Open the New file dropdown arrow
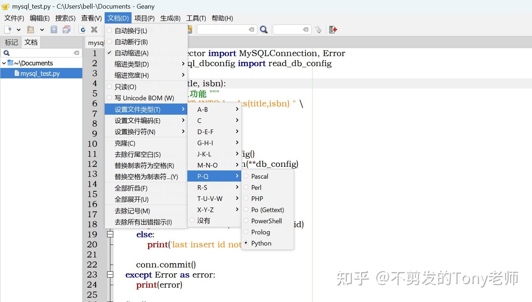Image resolution: width=532 pixels, height=302 pixels. (19, 29)
